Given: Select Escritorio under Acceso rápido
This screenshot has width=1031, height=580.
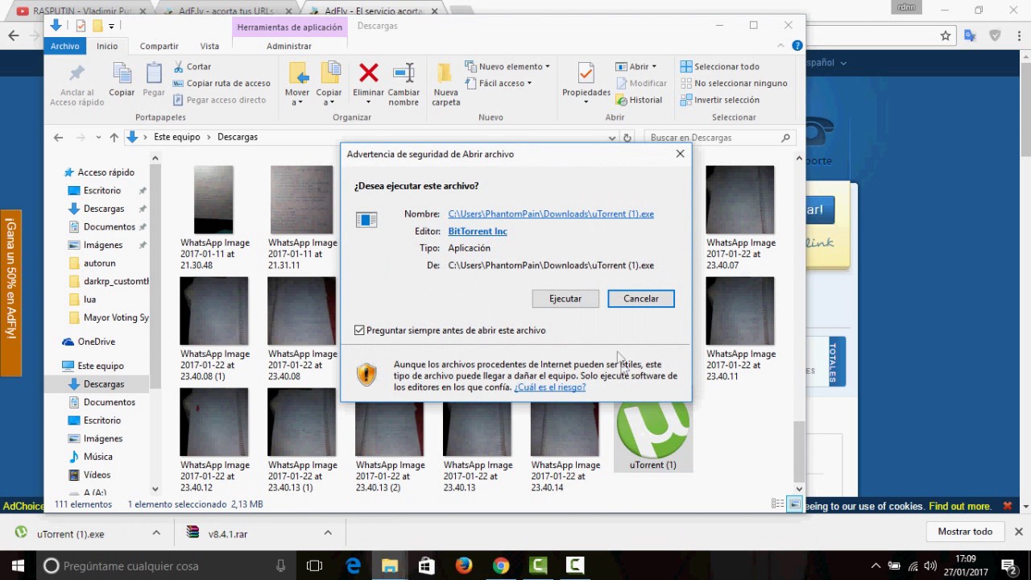Looking at the screenshot, I should point(102,191).
